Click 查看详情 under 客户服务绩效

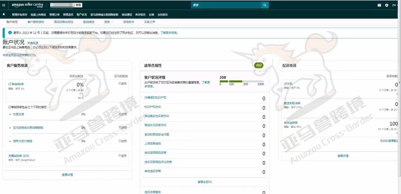point(67,175)
